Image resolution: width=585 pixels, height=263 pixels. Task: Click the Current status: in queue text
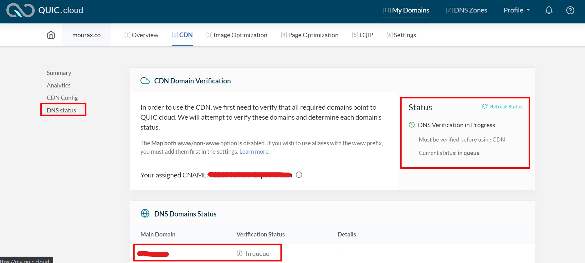pyautogui.click(x=449, y=153)
